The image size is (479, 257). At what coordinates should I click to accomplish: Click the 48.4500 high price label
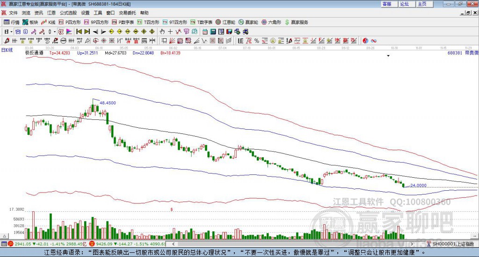click(108, 103)
